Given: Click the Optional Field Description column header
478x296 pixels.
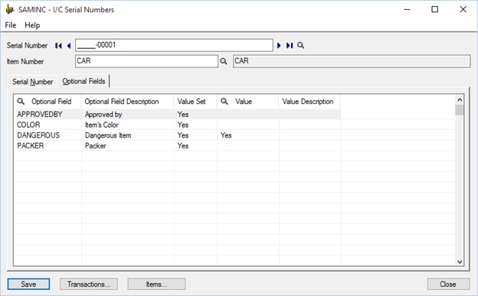Looking at the screenshot, I should tap(127, 102).
